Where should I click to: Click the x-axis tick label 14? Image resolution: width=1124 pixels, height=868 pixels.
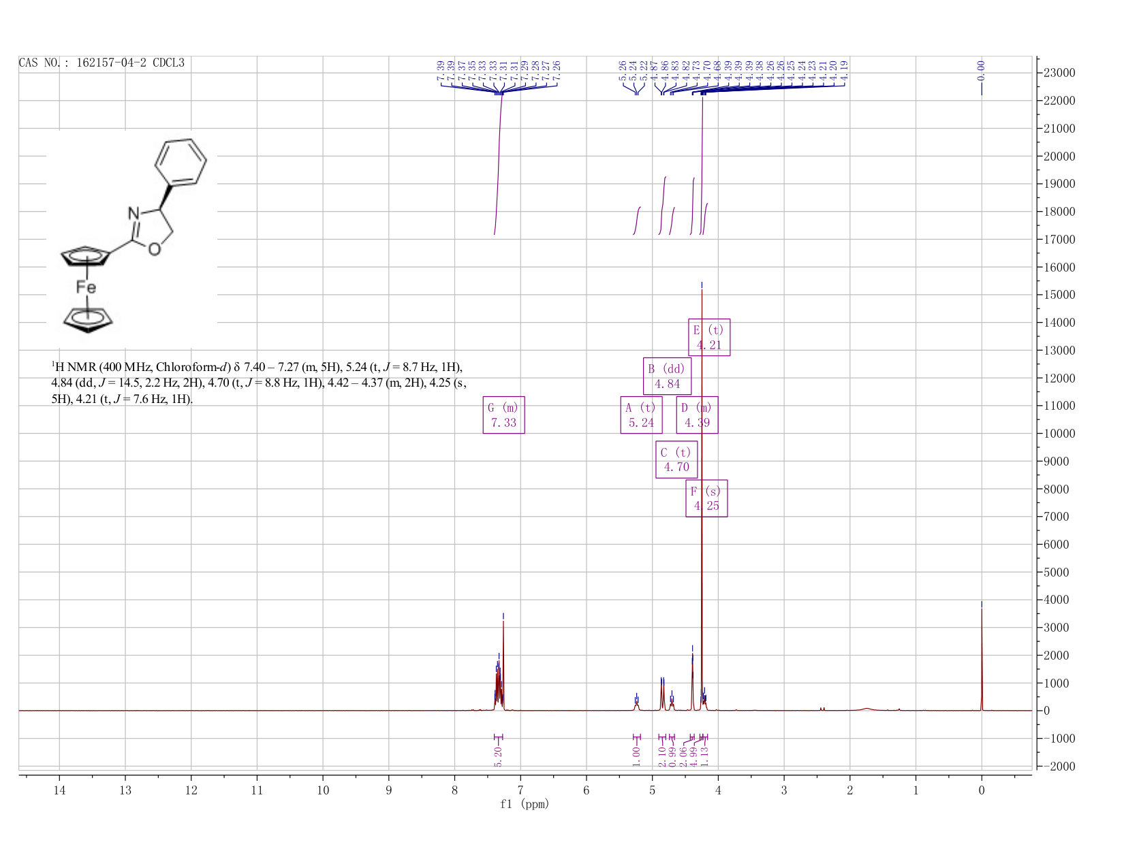click(59, 790)
